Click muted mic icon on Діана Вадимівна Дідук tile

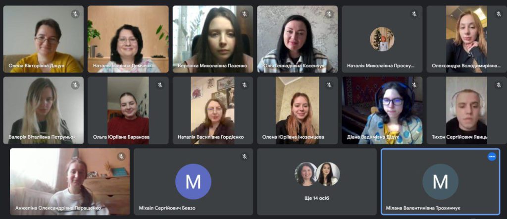coord(414,85)
